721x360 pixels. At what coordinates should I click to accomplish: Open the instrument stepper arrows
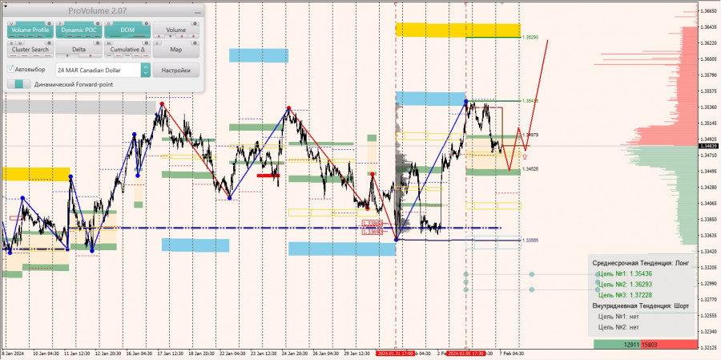pos(146,70)
